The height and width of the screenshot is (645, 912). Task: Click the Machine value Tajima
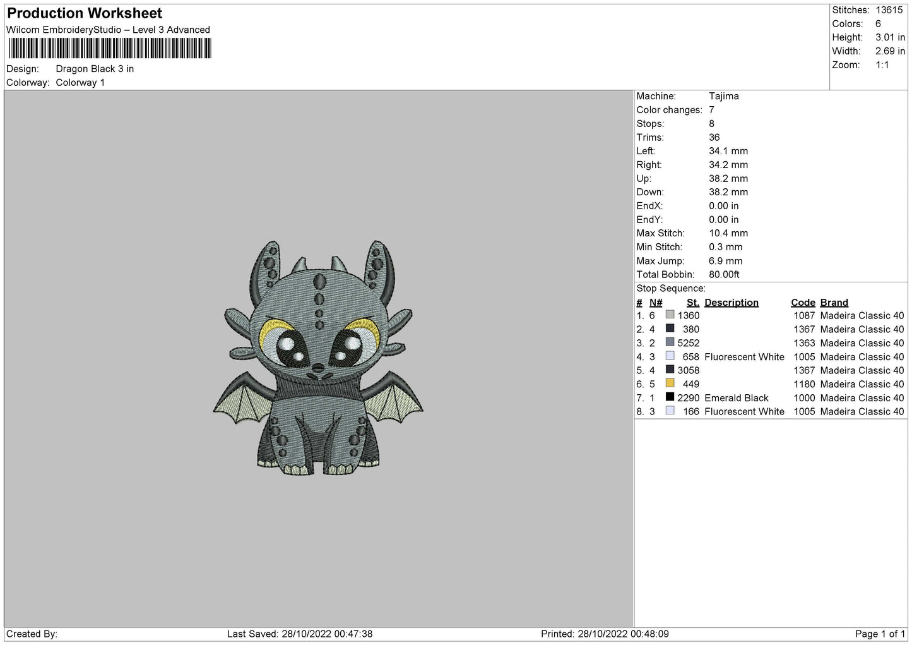click(724, 96)
